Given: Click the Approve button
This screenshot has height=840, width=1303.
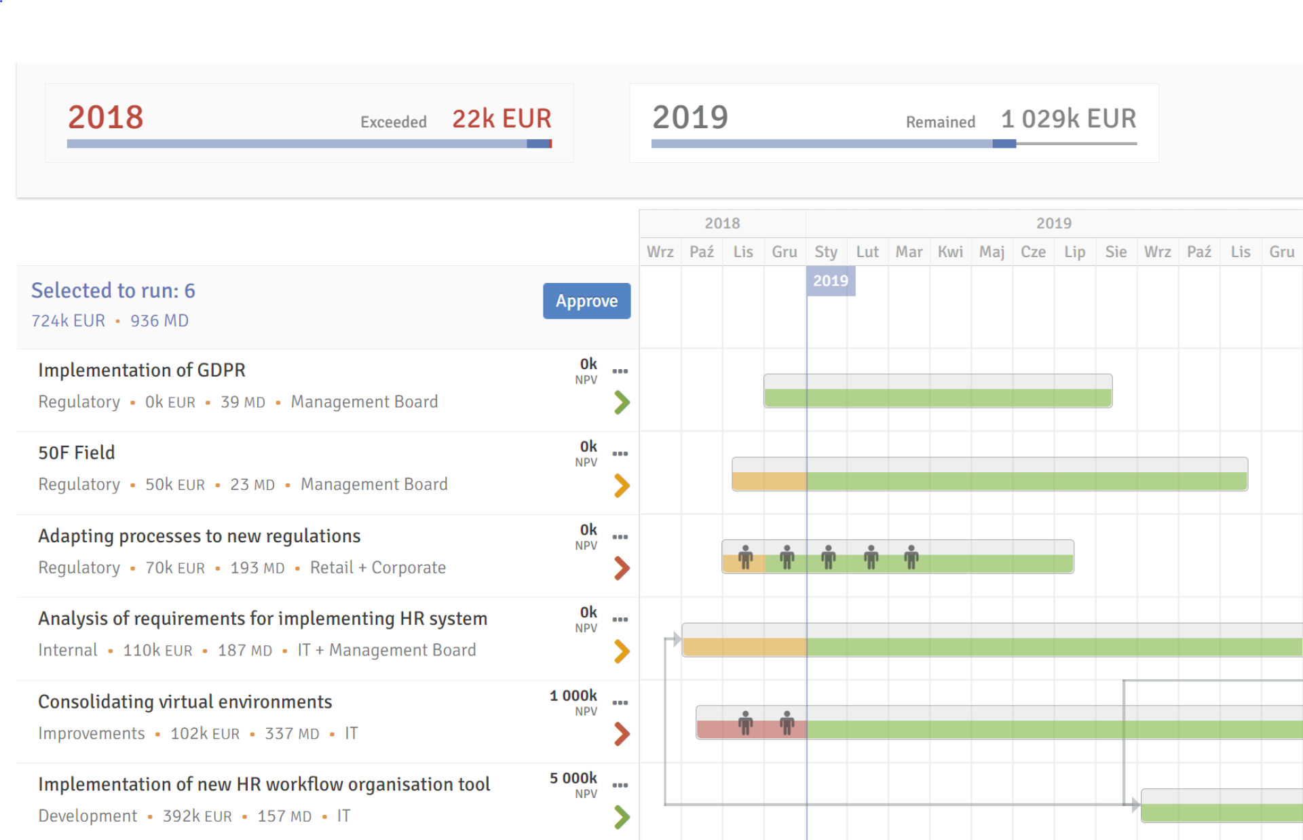Looking at the screenshot, I should click(586, 301).
